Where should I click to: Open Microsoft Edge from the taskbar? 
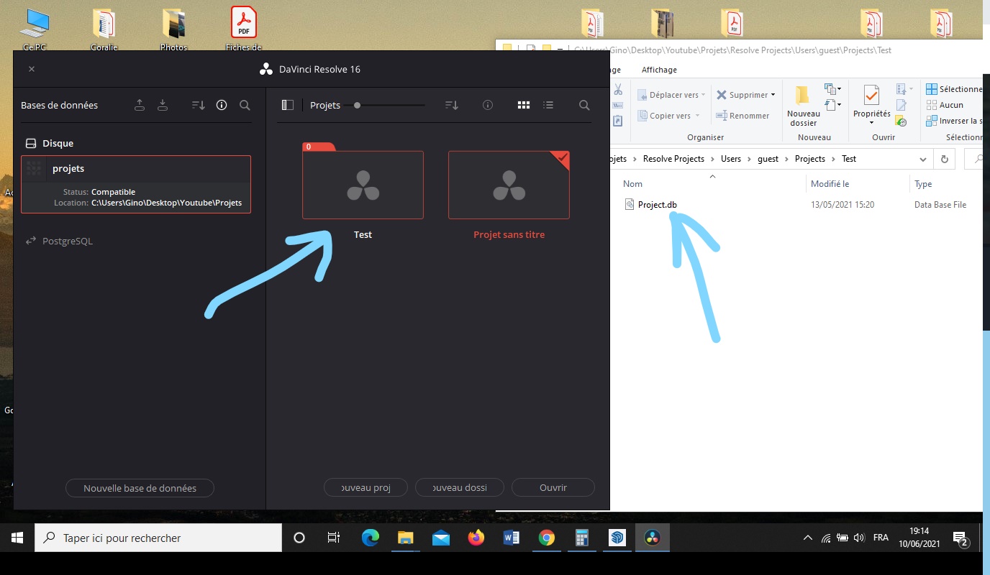pos(370,538)
